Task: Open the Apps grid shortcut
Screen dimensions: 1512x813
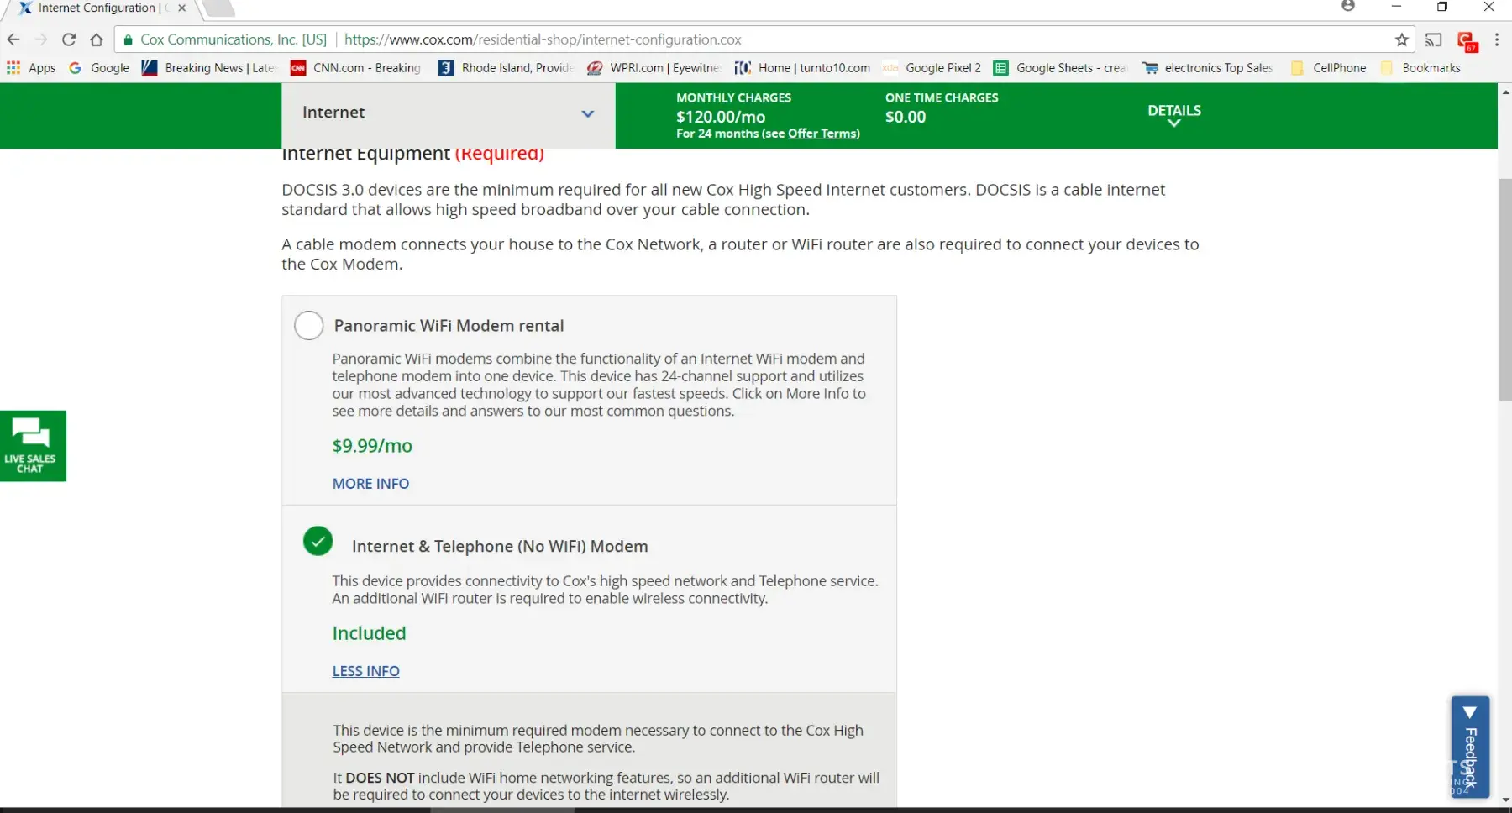Action: click(x=31, y=68)
